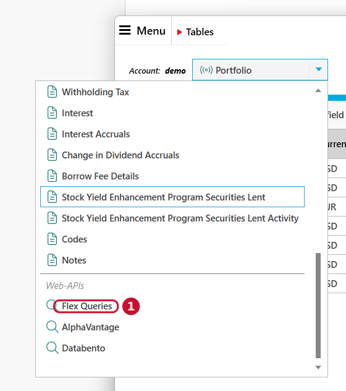Open the hamburger Menu icon
346x391 pixels.
tap(125, 30)
